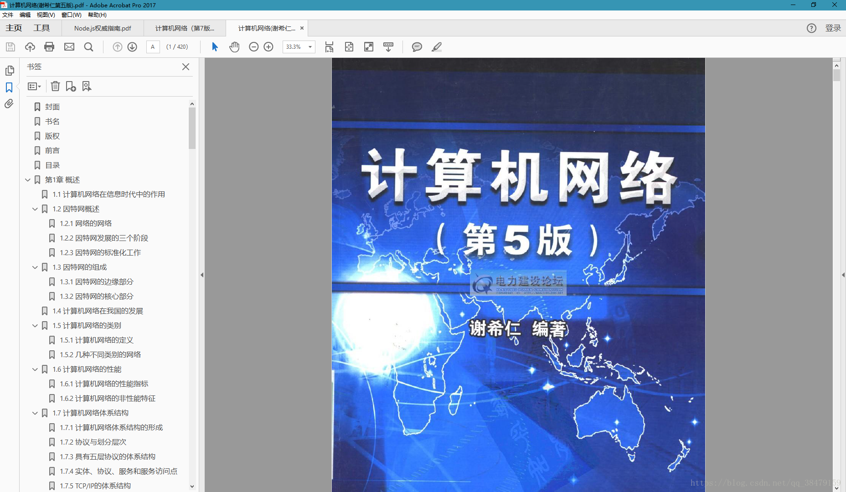Toggle the bookmarks panel icon
The image size is (846, 492).
pyautogui.click(x=9, y=87)
